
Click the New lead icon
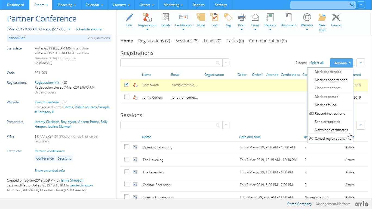(322, 19)
